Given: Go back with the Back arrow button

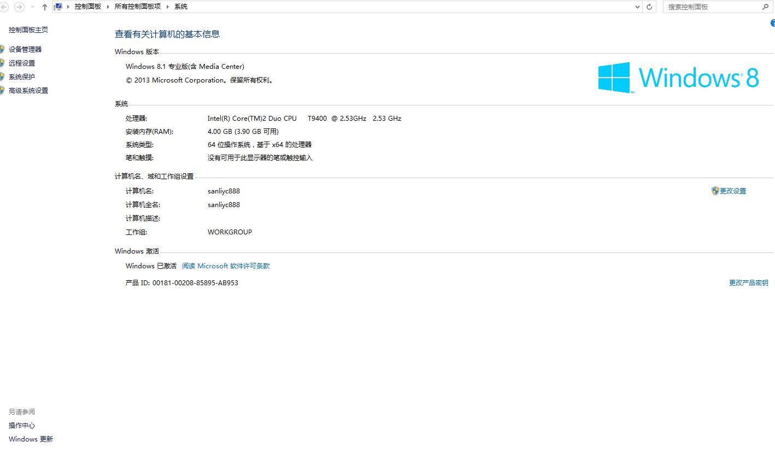Looking at the screenshot, I should [x=4, y=7].
